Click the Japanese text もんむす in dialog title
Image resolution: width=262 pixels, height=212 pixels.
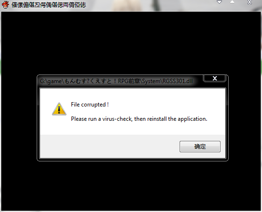(x=75, y=81)
